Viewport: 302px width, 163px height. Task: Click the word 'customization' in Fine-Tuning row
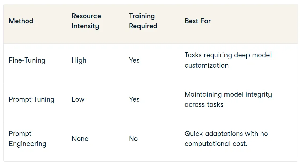tap(206, 65)
